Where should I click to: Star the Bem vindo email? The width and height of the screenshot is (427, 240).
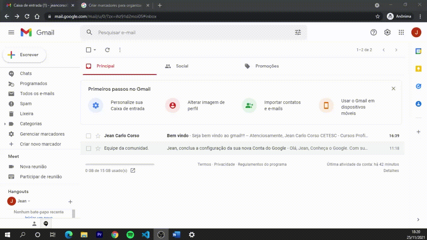[98, 136]
